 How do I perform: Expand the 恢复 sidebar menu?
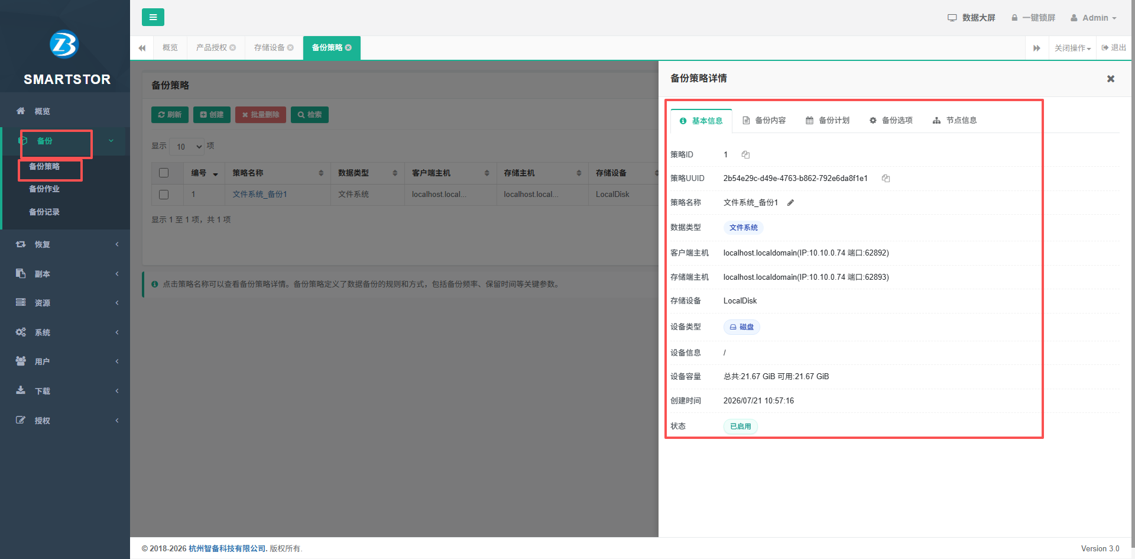65,244
